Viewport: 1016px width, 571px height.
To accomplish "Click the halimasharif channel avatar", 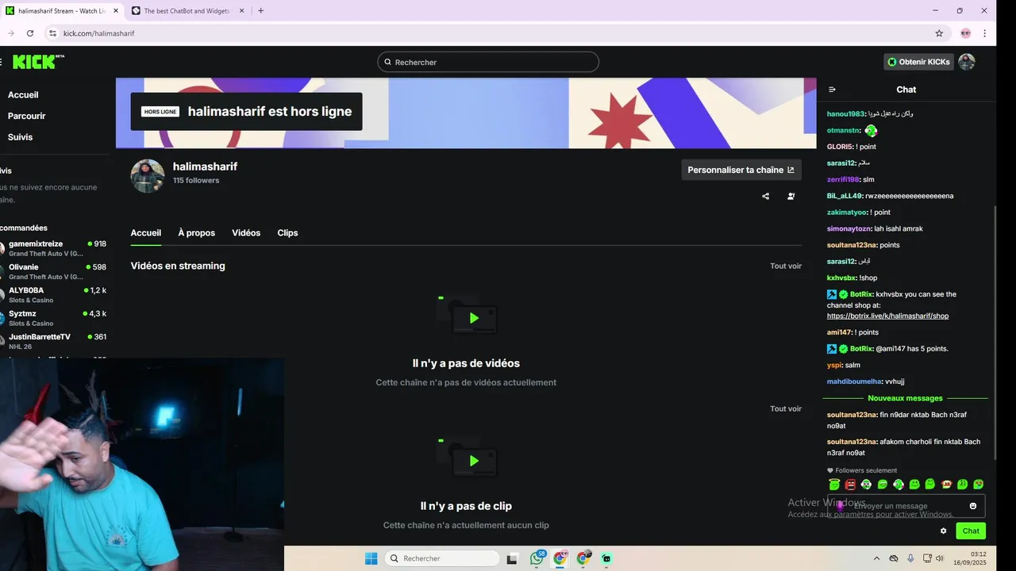I will click(x=148, y=176).
